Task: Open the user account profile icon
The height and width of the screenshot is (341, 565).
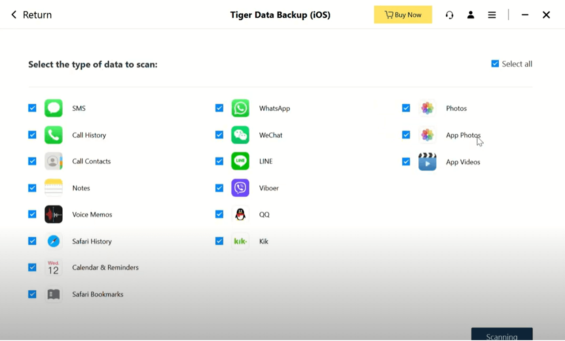Action: click(470, 15)
